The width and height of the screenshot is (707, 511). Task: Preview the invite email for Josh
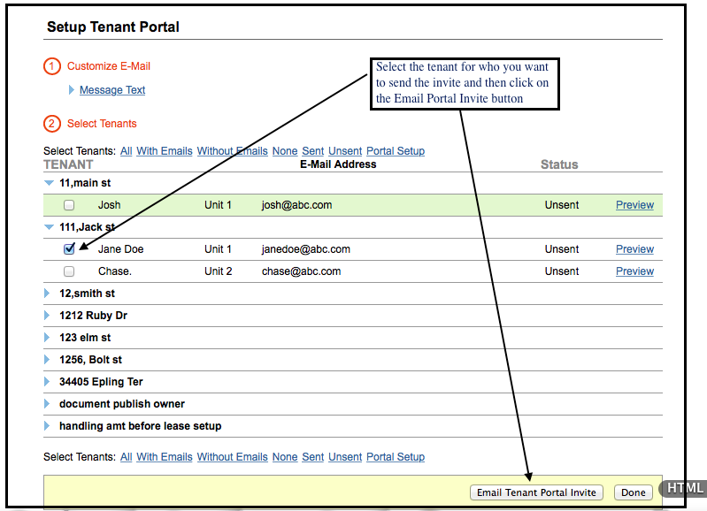tap(634, 205)
